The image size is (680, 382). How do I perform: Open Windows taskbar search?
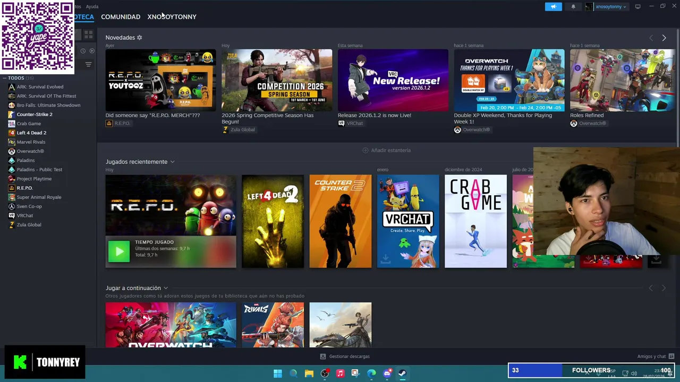[x=293, y=374]
